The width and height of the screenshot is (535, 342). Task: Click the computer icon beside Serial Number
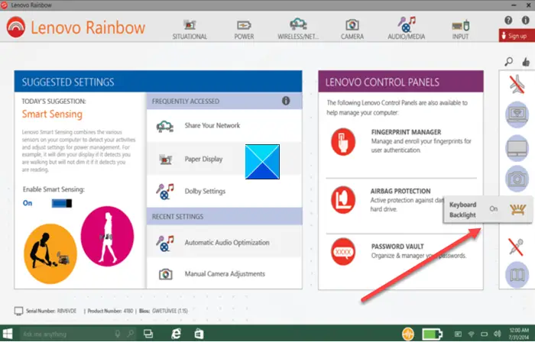[19, 311]
